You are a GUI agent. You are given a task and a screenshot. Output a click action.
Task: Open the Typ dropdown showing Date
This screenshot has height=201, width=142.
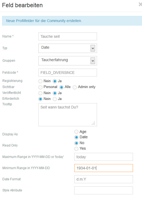pos(68,48)
